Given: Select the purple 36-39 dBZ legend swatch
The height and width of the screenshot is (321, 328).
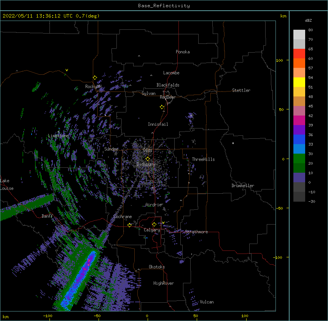Looking at the screenshot, I should tap(299, 130).
